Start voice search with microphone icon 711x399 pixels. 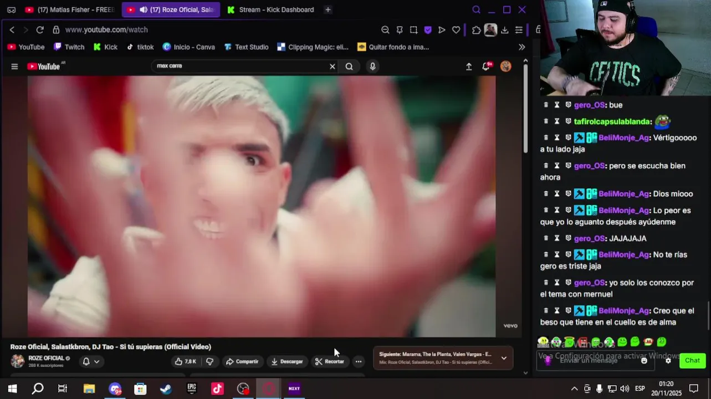tap(372, 66)
